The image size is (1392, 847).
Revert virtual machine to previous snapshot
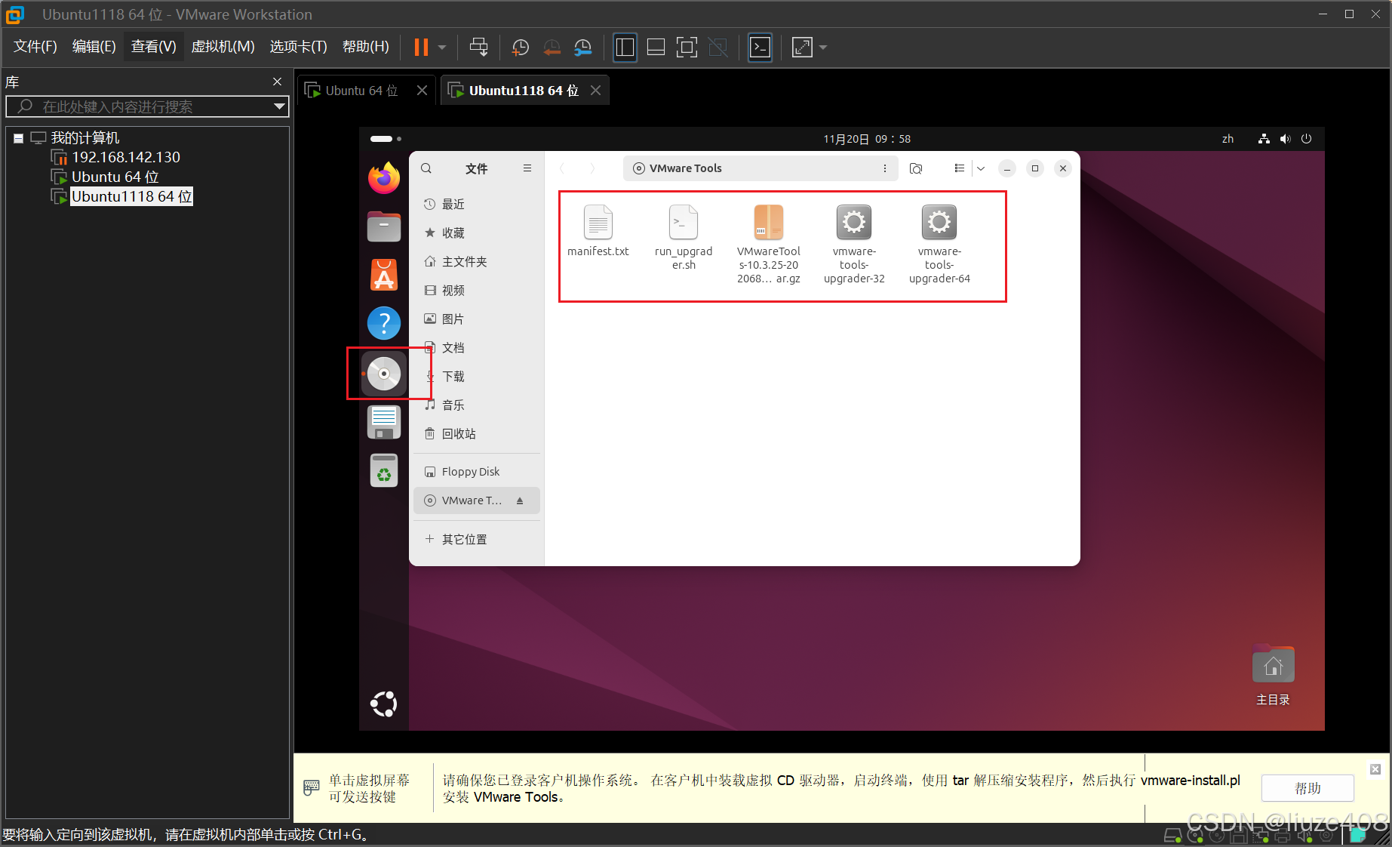552,48
